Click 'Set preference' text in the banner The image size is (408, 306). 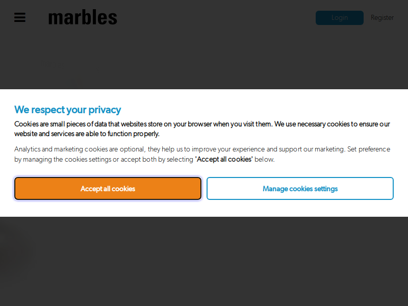369,149
